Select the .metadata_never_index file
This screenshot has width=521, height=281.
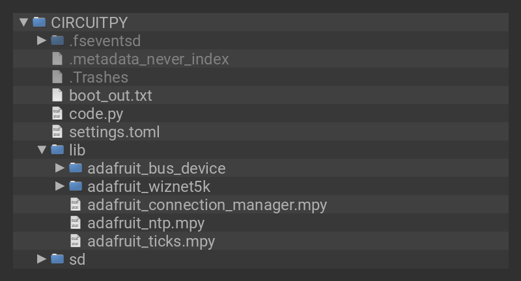(x=148, y=59)
